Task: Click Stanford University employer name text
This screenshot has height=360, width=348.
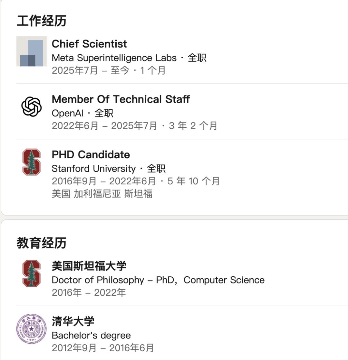Action: pos(93,169)
